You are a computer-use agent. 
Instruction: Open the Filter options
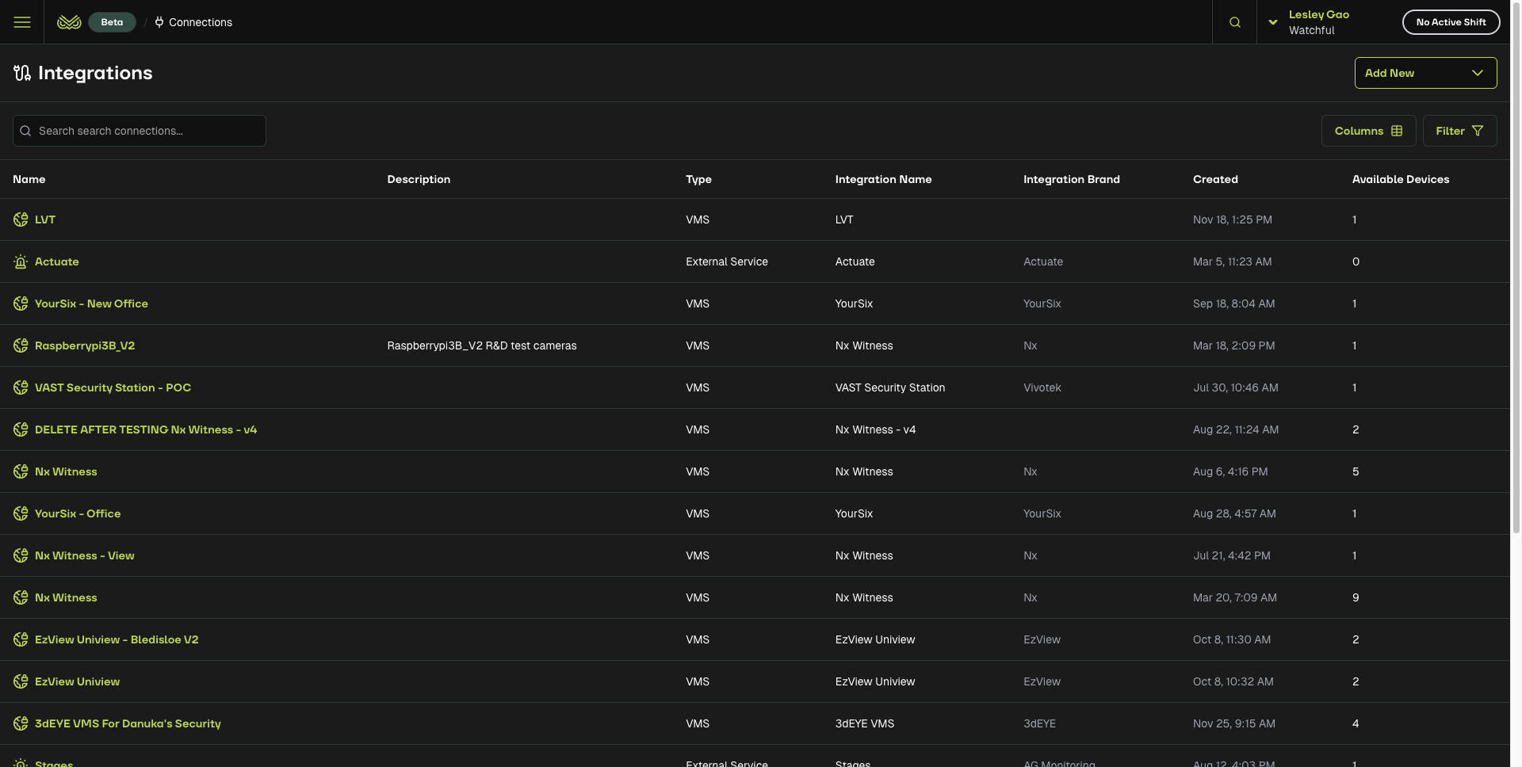pyautogui.click(x=1459, y=131)
